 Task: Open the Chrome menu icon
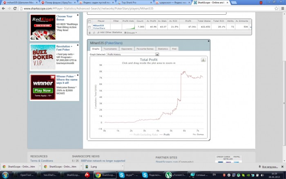tap(283, 9)
